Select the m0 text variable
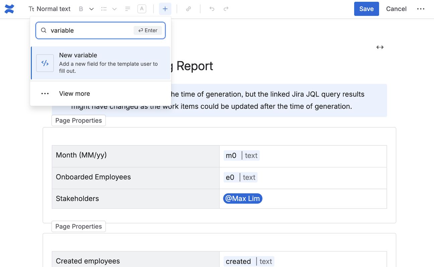 pyautogui.click(x=241, y=155)
